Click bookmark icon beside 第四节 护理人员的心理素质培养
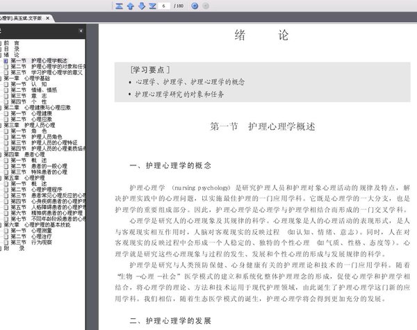417x330 pixels. click(6, 149)
